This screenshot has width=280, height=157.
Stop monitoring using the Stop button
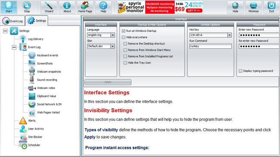point(27,7)
